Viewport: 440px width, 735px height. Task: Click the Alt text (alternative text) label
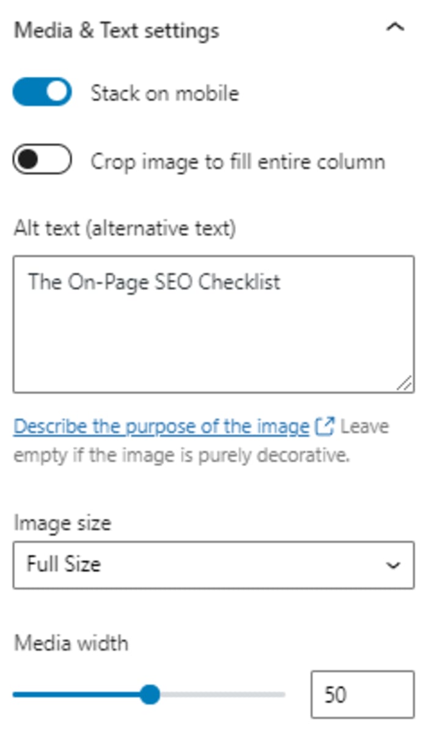click(x=125, y=229)
